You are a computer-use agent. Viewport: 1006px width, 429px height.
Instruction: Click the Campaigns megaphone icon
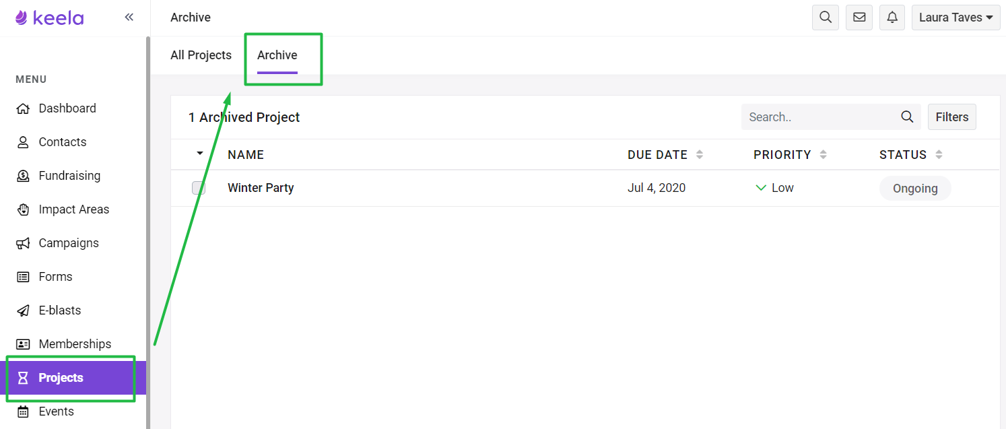pos(23,243)
